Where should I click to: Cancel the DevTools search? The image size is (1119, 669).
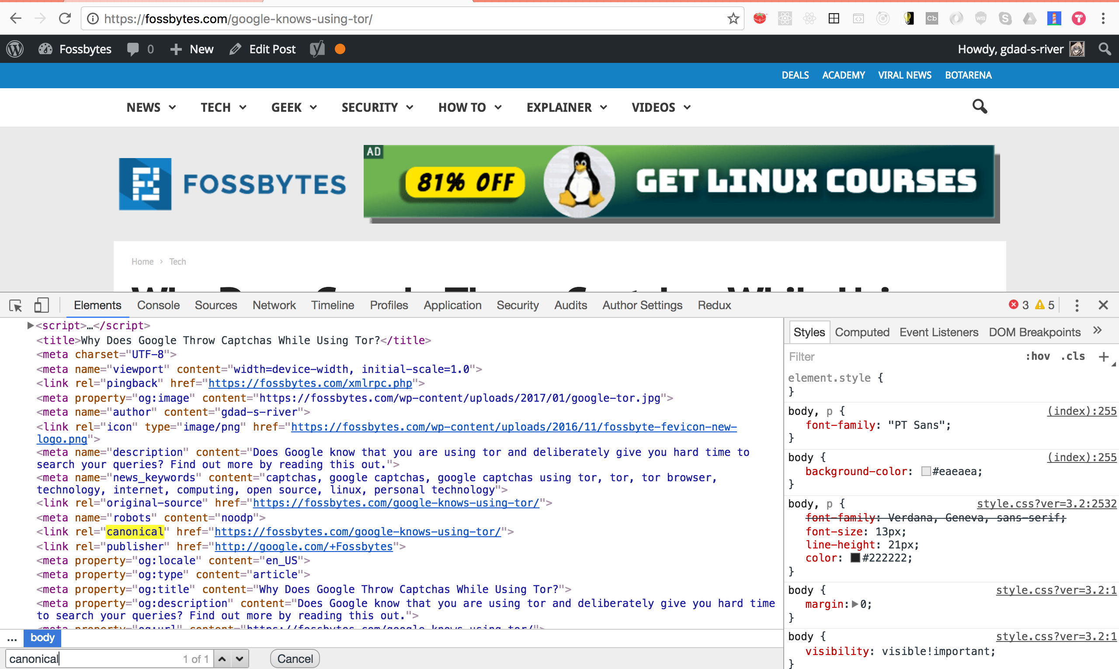[x=295, y=659]
